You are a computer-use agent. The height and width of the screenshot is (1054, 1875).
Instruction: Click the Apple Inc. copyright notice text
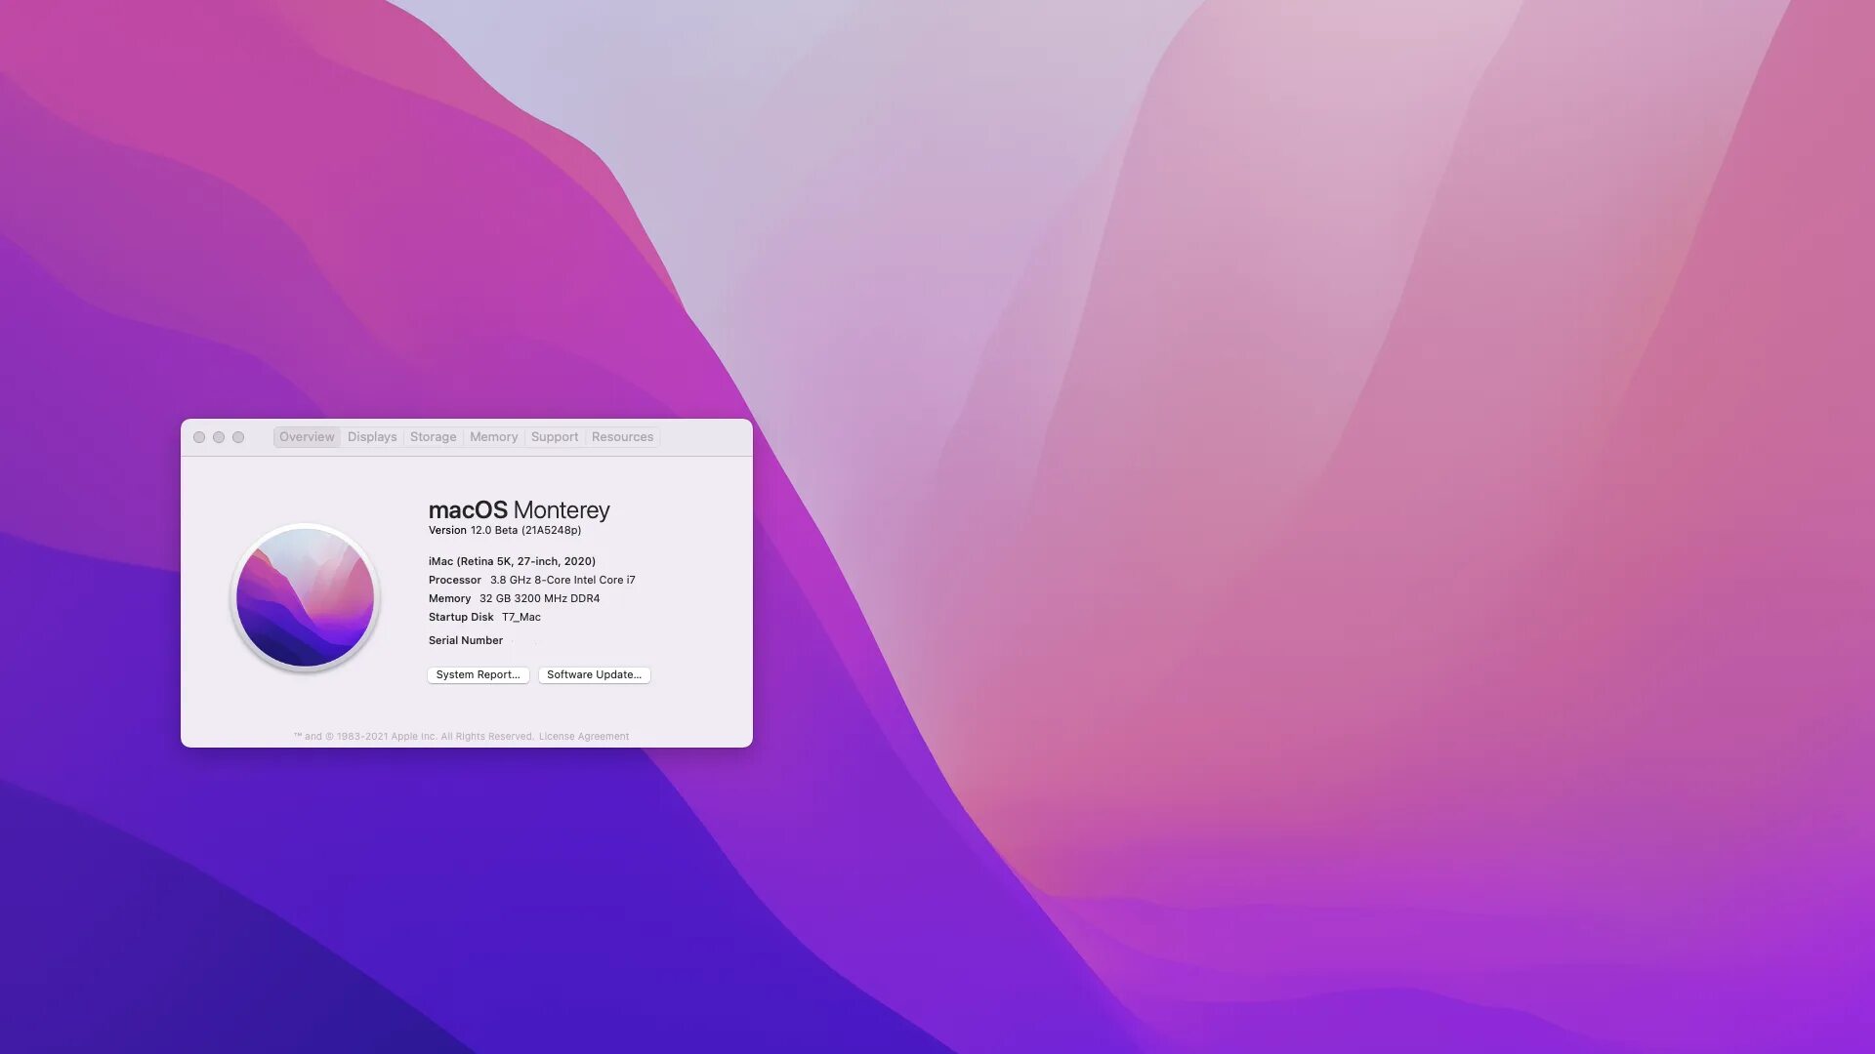coord(413,737)
